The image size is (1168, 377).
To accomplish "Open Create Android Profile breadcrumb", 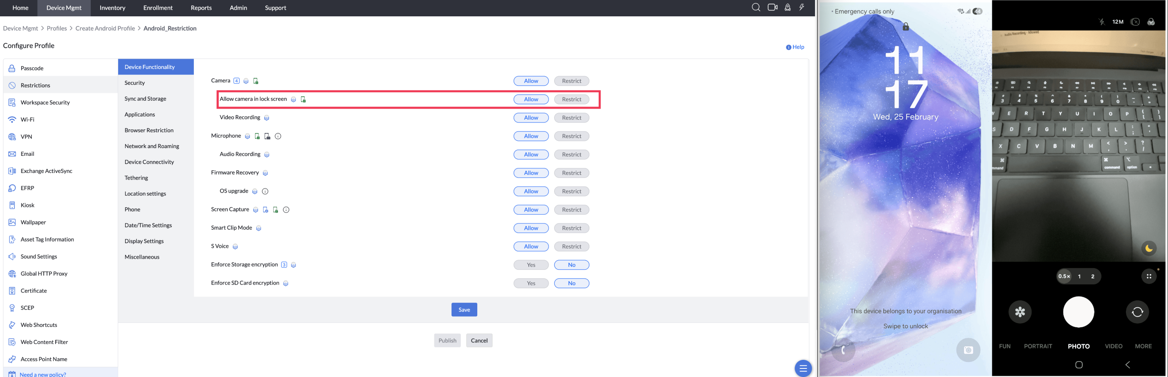I will coord(105,28).
